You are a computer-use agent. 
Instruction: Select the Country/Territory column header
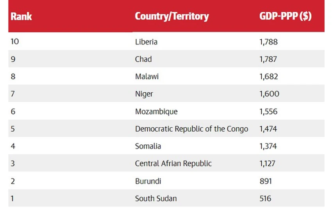(x=172, y=16)
